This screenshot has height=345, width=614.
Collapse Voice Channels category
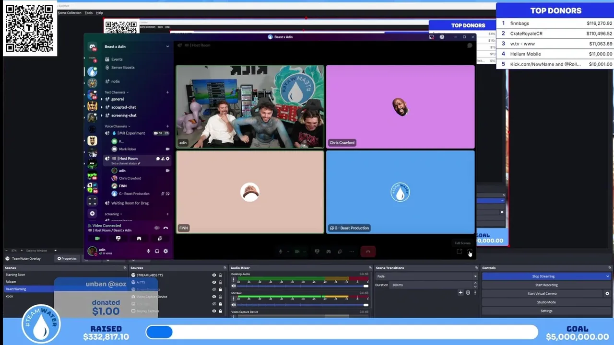[117, 126]
